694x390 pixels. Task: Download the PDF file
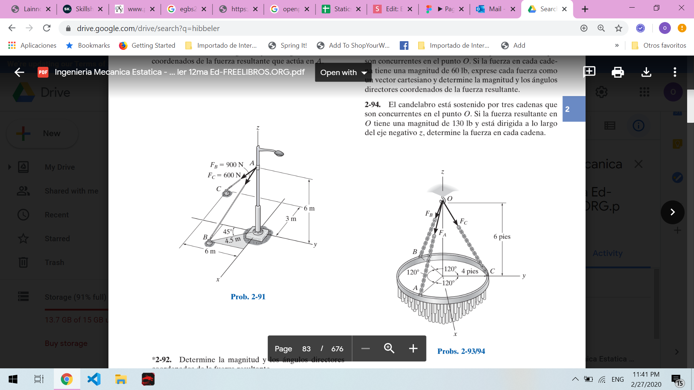646,72
